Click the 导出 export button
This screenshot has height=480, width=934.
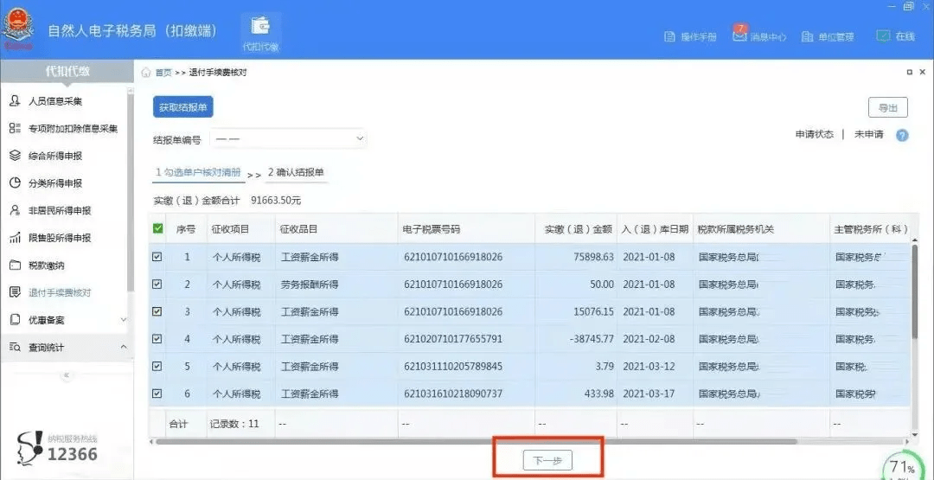click(x=887, y=107)
